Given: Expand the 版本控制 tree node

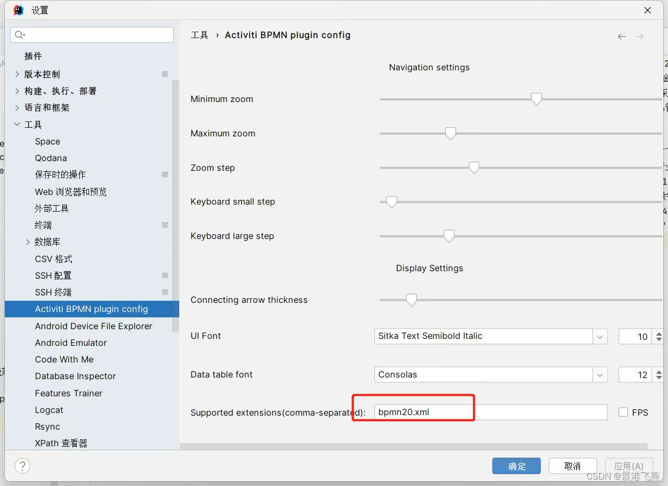Looking at the screenshot, I should [x=17, y=74].
